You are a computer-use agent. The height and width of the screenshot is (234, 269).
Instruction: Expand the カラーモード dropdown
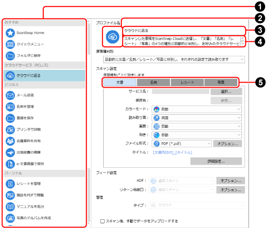click(197, 109)
